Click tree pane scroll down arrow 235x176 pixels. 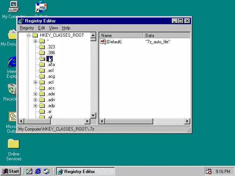[x=93, y=115]
